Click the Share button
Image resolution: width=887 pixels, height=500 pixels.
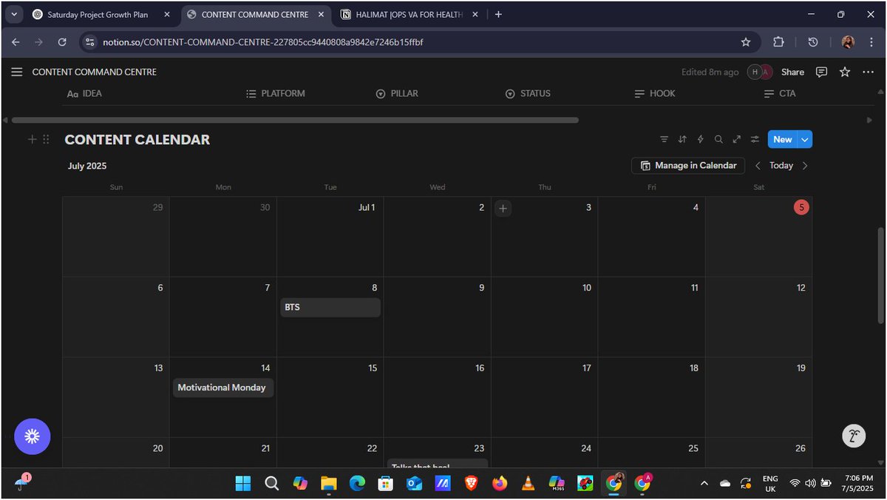click(792, 72)
